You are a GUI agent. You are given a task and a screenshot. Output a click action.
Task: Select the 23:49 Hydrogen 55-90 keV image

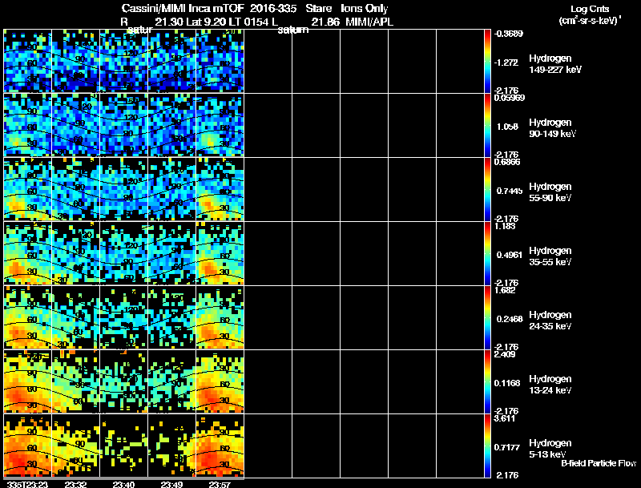(x=171, y=189)
